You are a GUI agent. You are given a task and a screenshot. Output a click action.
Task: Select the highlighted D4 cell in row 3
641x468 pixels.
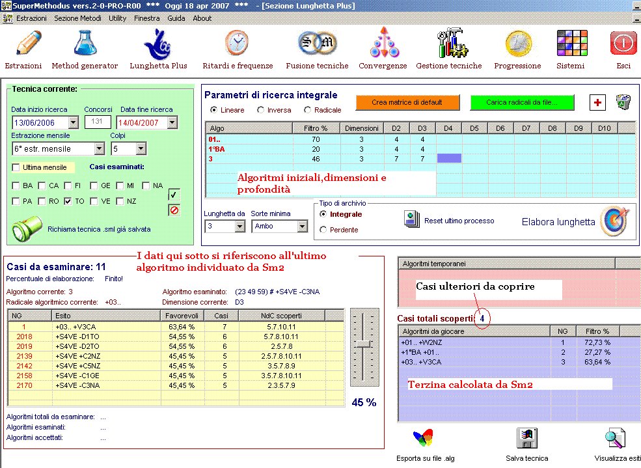(x=449, y=159)
